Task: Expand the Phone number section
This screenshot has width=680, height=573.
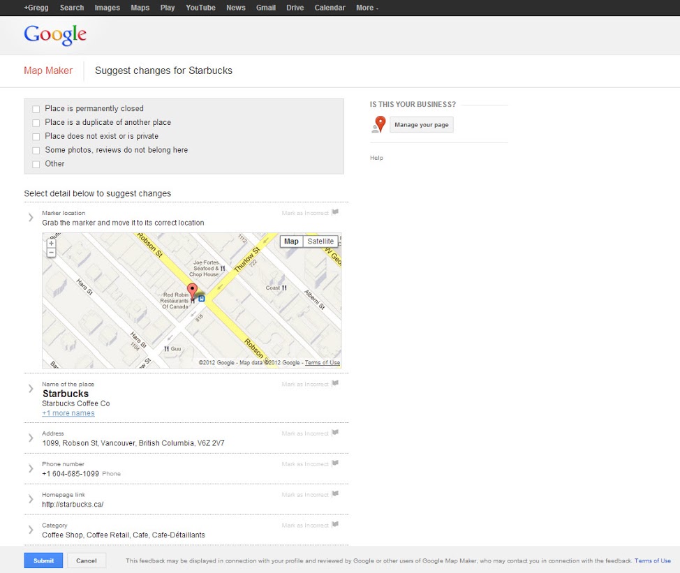Action: coord(31,468)
